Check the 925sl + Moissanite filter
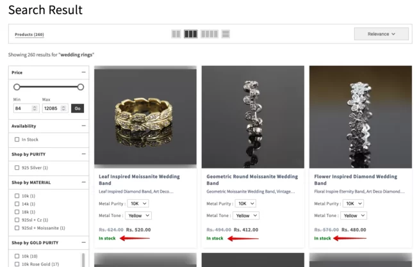The width and height of the screenshot is (419, 267). pyautogui.click(x=17, y=228)
